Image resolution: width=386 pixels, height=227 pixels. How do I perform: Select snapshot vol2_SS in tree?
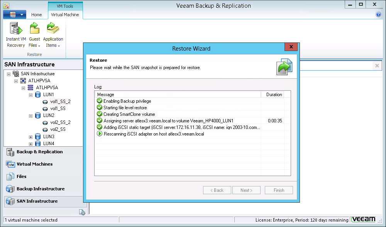click(x=58, y=129)
